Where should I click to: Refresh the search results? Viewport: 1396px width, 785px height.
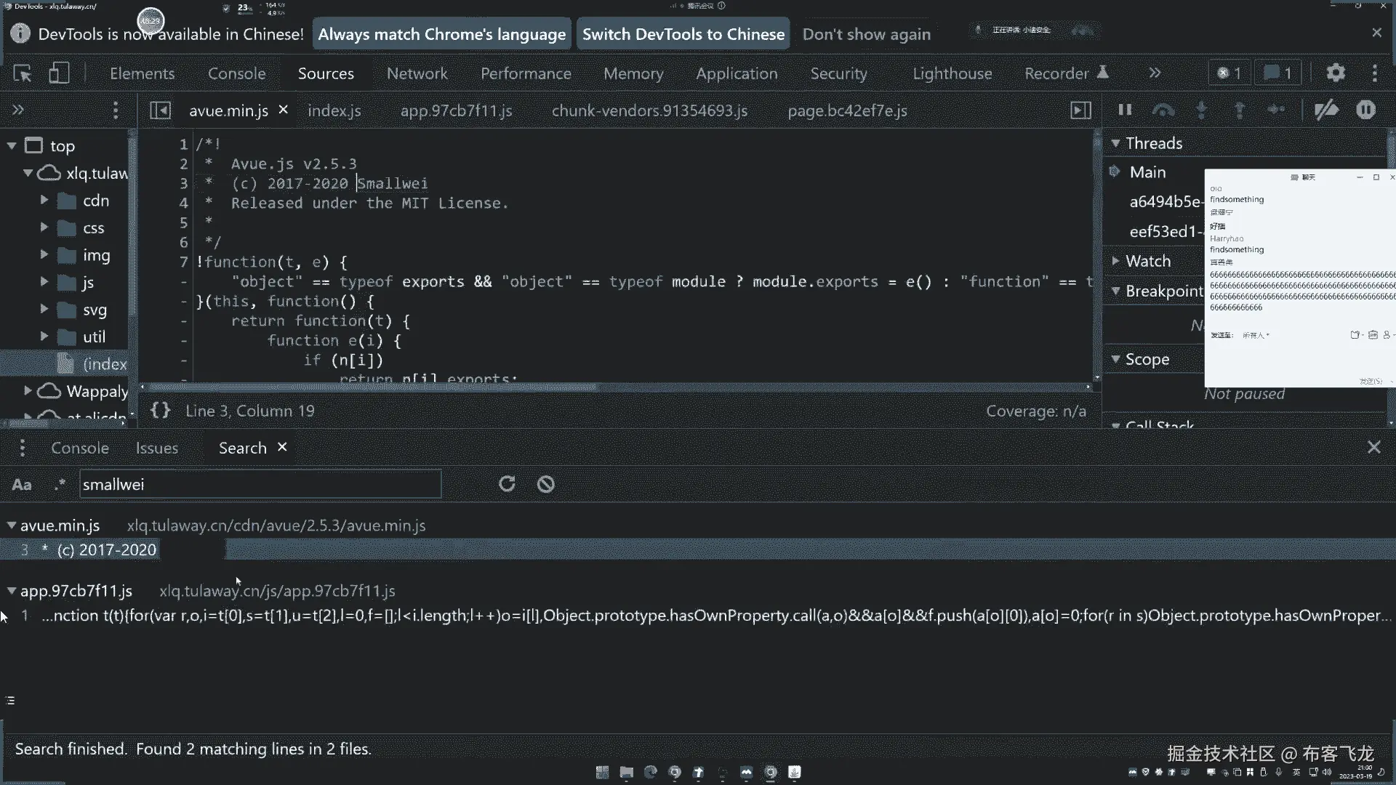[x=507, y=484]
